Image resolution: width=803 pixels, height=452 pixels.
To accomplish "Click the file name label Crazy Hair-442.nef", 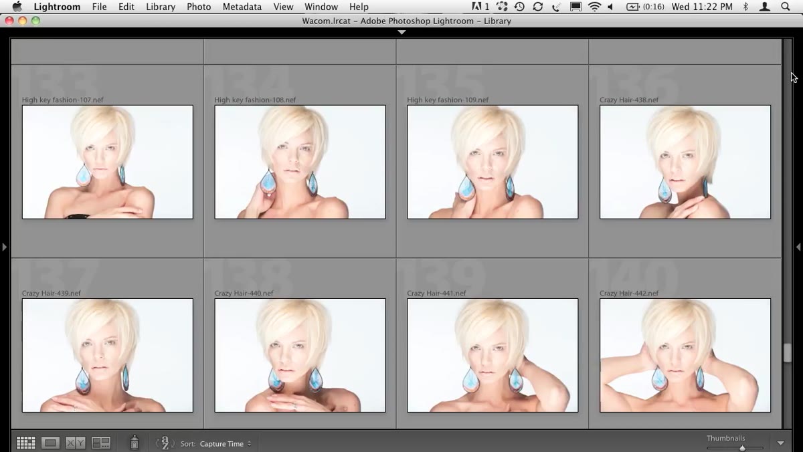I will (x=629, y=293).
